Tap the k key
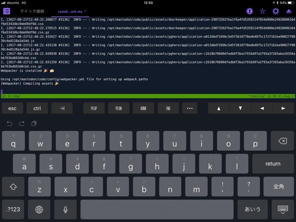Viewport: 296px width, 222px height. 210,164
